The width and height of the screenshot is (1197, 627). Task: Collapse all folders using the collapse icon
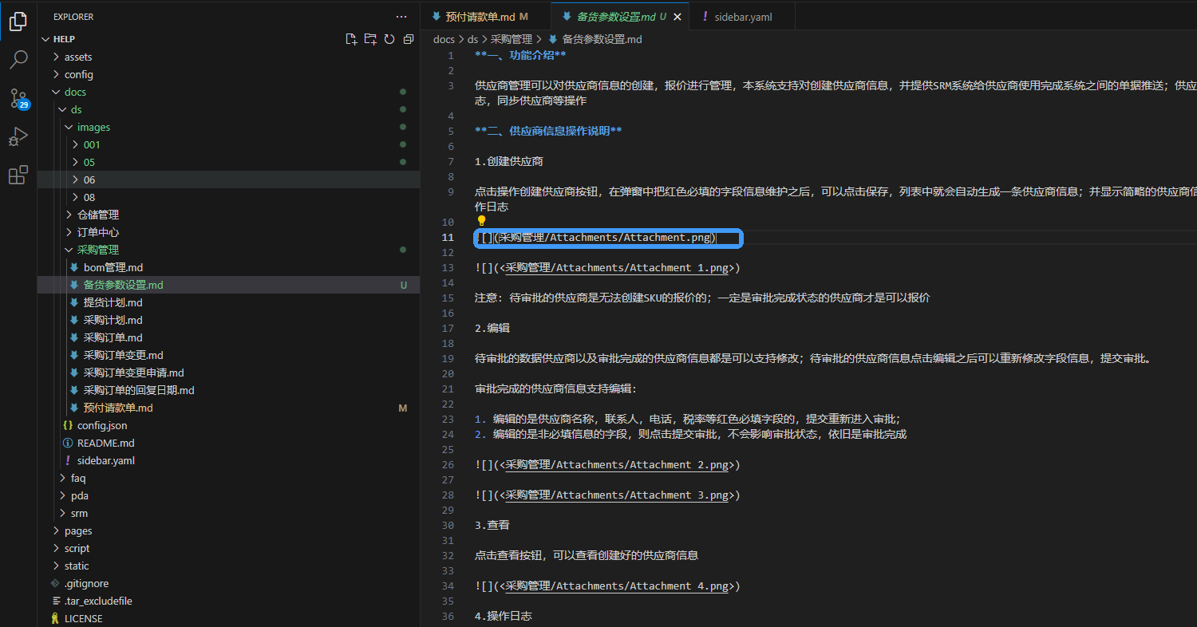click(408, 38)
